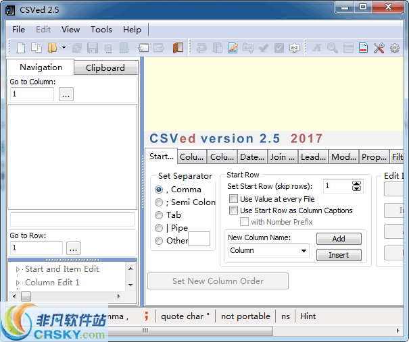Click the red-banded page icon
409x342 pixels.
(363, 48)
